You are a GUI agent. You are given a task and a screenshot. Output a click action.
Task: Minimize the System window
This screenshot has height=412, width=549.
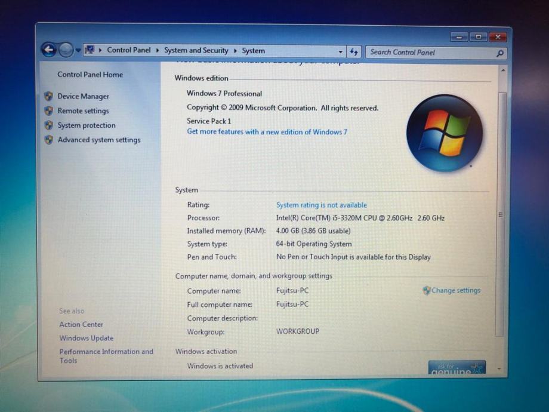pyautogui.click(x=459, y=37)
